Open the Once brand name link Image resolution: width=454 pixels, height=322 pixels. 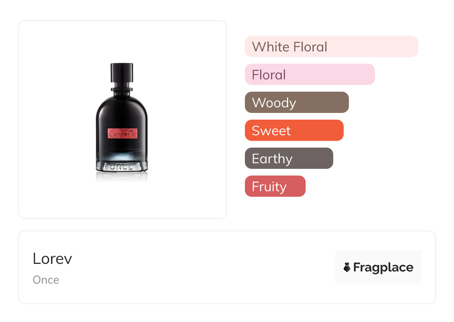46,280
